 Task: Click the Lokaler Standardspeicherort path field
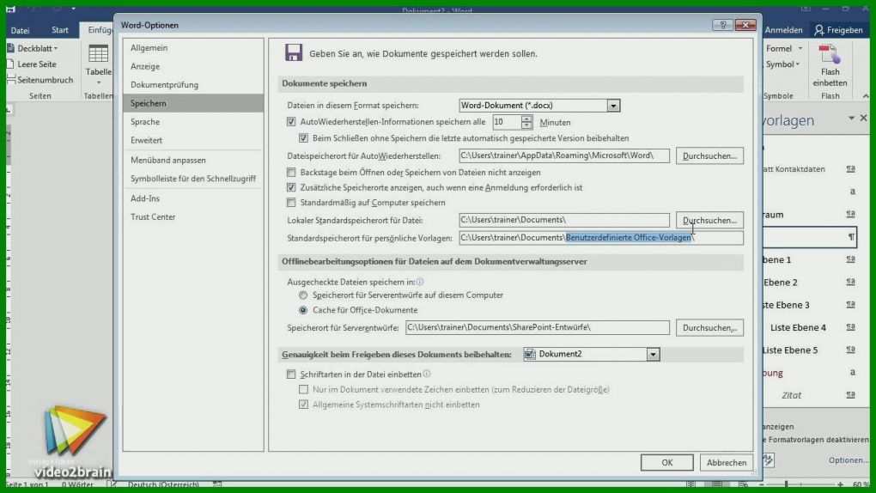564,220
